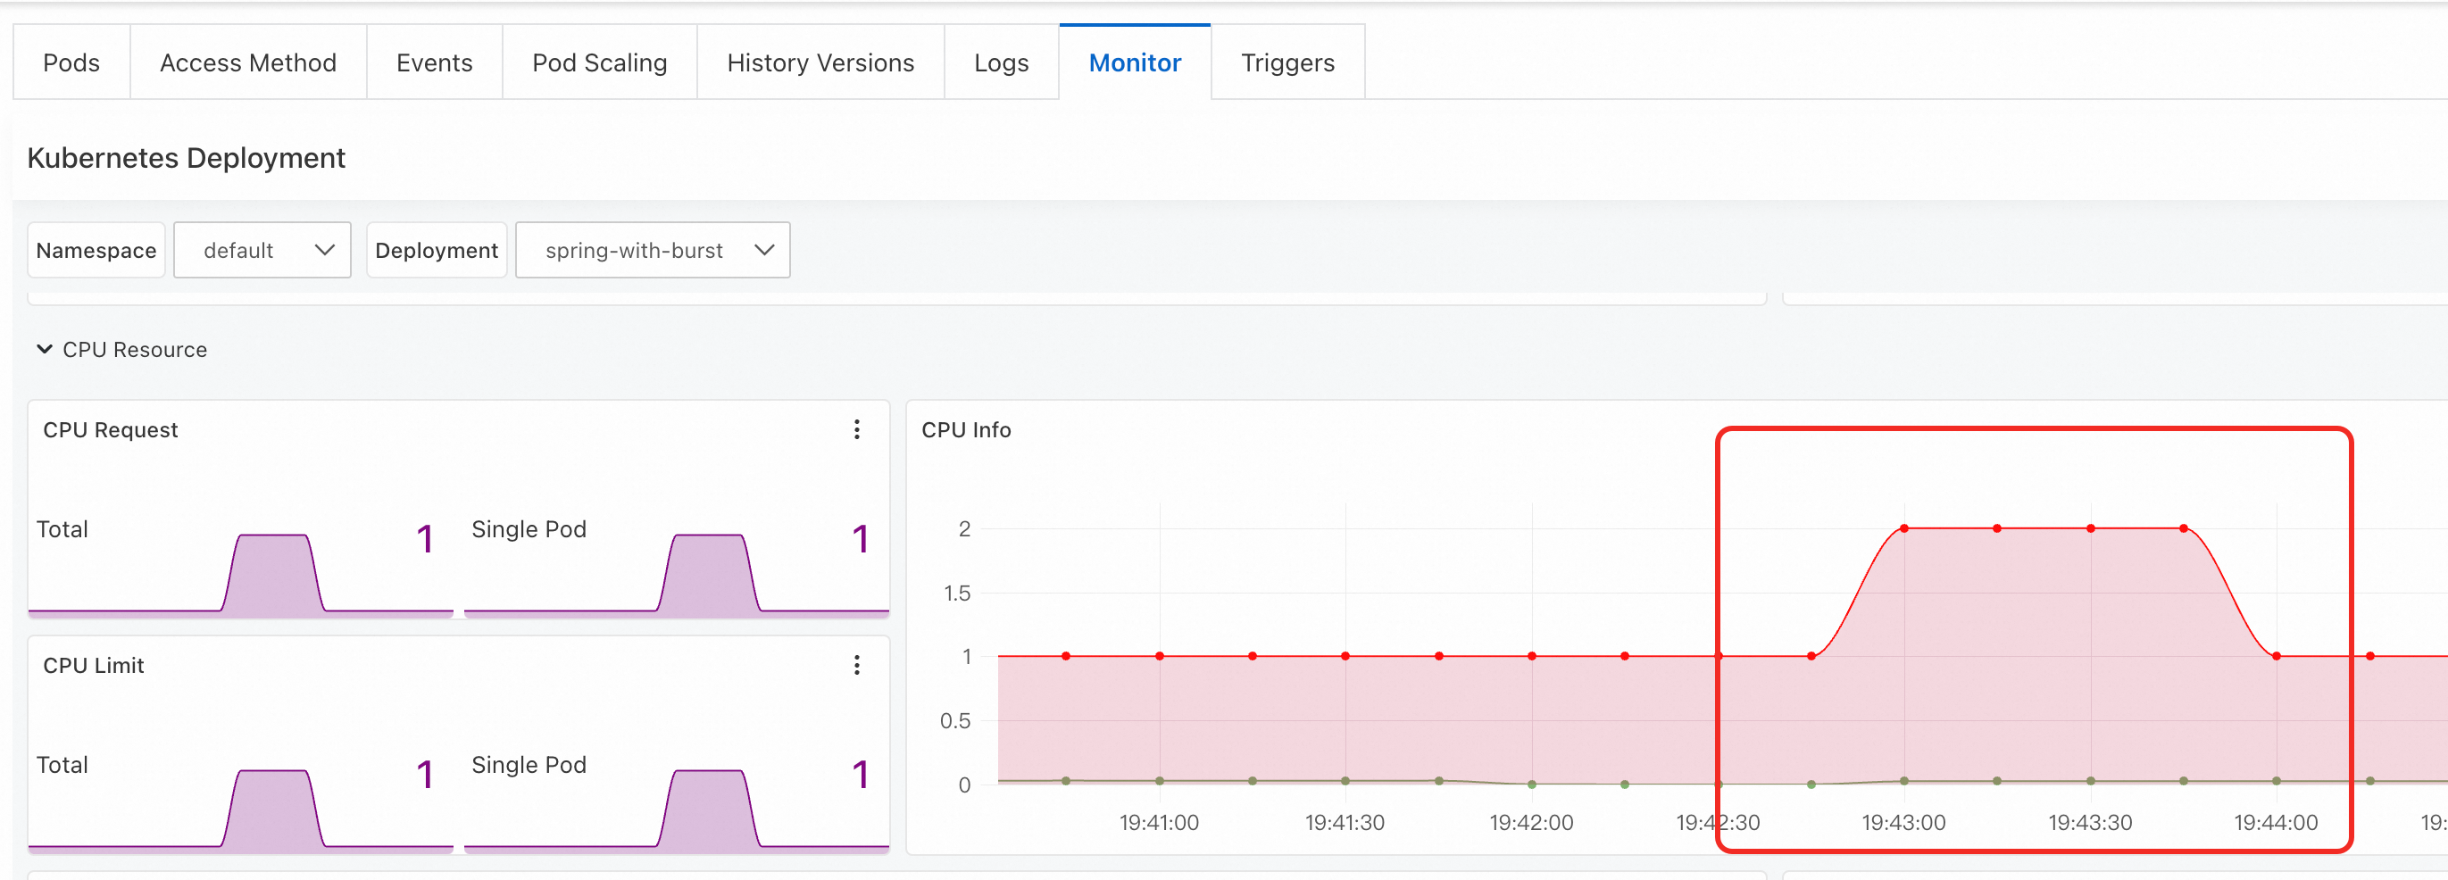Open the CPU Request panel options menu
Image resolution: width=2448 pixels, height=880 pixels.
tap(856, 429)
